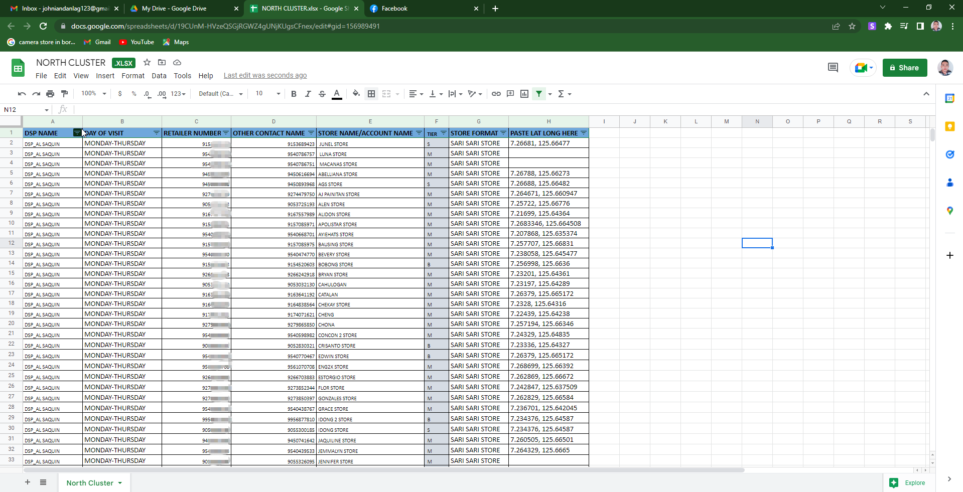Insert a chart using toolbar icon

point(524,94)
